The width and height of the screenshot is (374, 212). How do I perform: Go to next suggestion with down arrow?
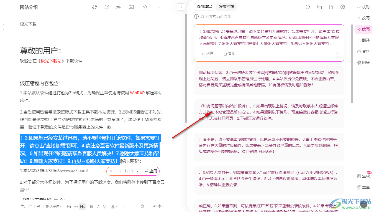click(x=137, y=171)
